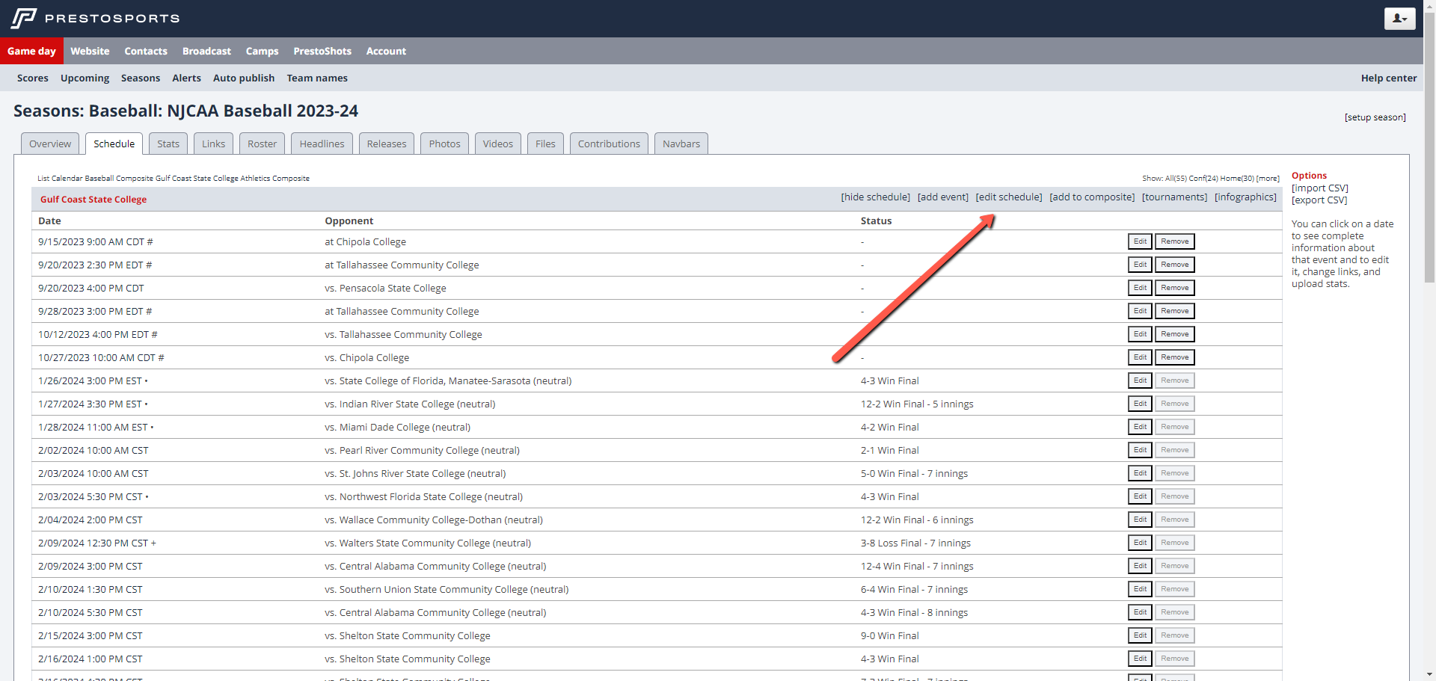Click the edit schedule link
The image size is (1436, 681).
(x=1008, y=197)
